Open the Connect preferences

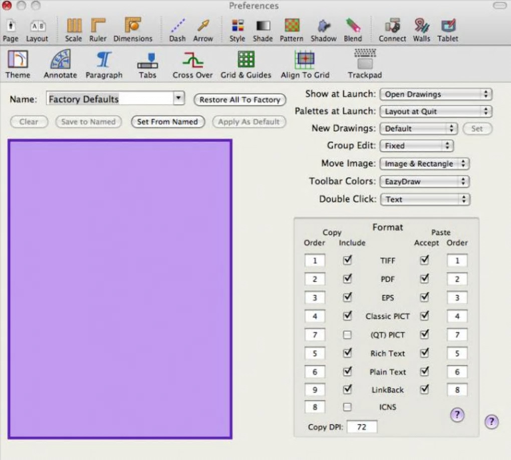pyautogui.click(x=392, y=31)
